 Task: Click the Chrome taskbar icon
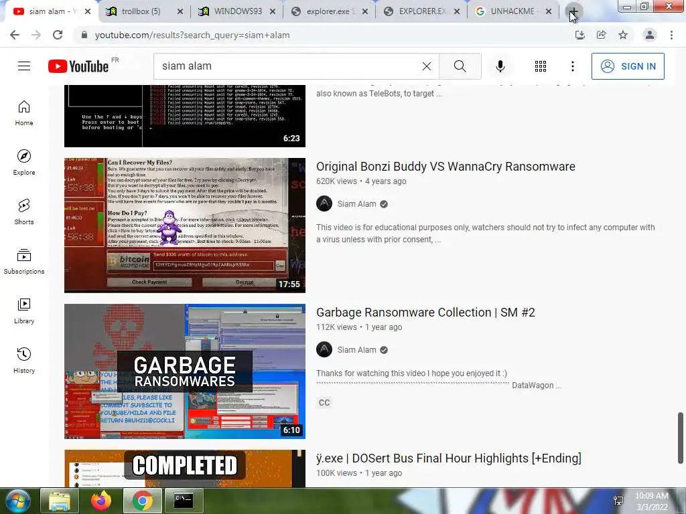pyautogui.click(x=142, y=501)
